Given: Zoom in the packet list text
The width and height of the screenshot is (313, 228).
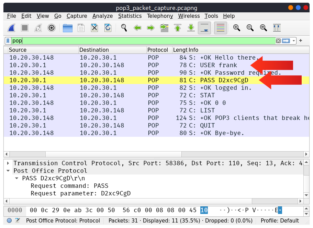Looking at the screenshot, I should point(236,28).
